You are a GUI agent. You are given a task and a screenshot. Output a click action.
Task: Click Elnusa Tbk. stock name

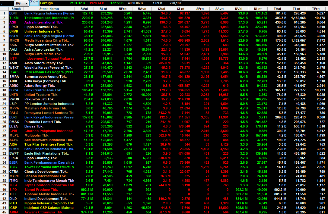[34, 126]
